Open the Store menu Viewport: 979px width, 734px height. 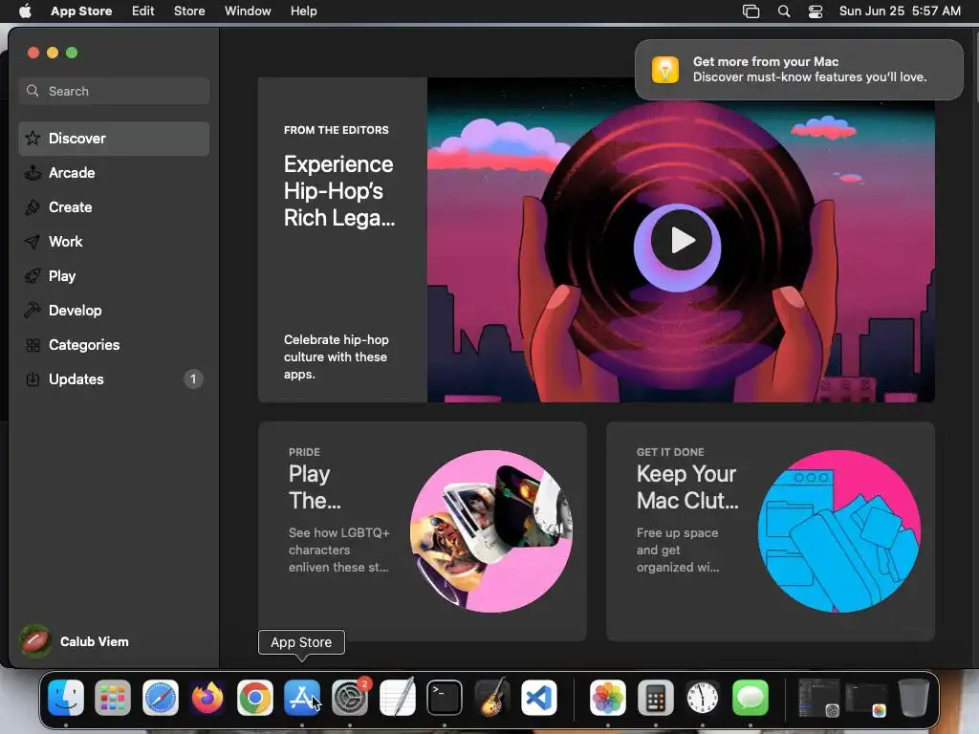[189, 11]
